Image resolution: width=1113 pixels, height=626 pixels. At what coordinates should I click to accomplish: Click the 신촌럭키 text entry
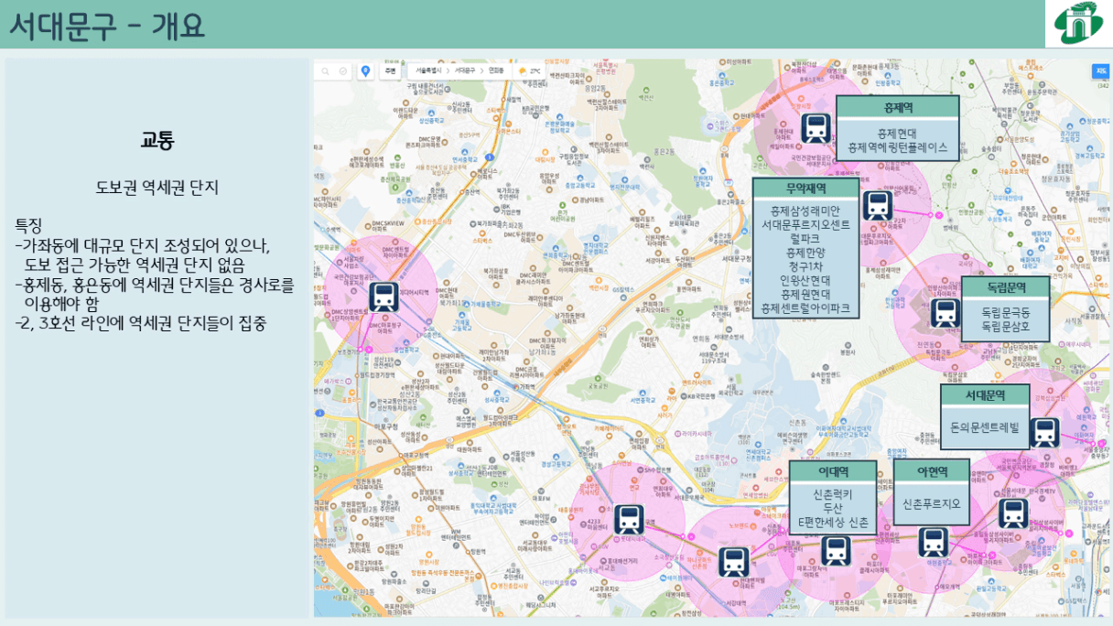click(832, 493)
